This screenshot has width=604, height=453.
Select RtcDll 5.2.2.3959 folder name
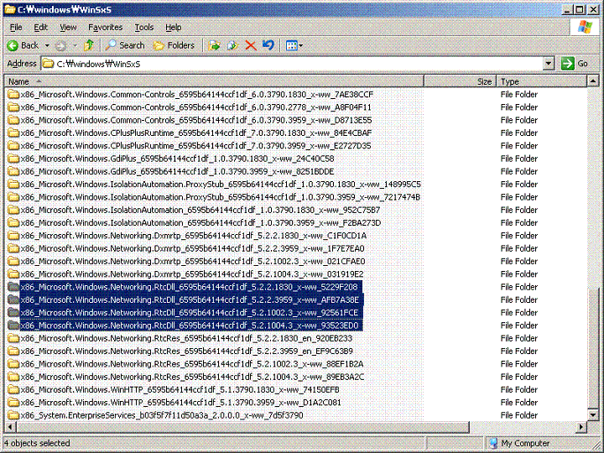coord(190,299)
